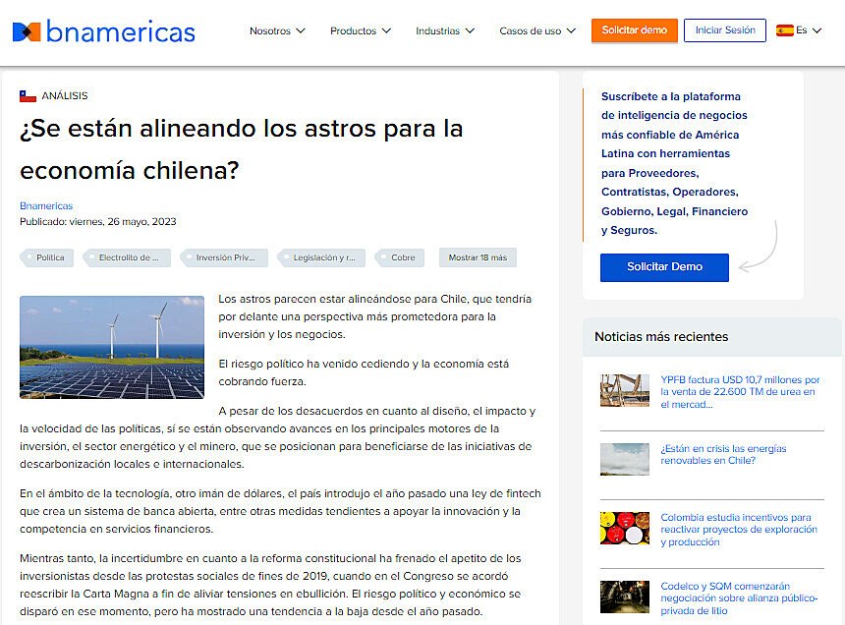This screenshot has width=845, height=625.
Task: Open the YPFB factura USD 10,7 millones news link
Action: pyautogui.click(x=740, y=392)
